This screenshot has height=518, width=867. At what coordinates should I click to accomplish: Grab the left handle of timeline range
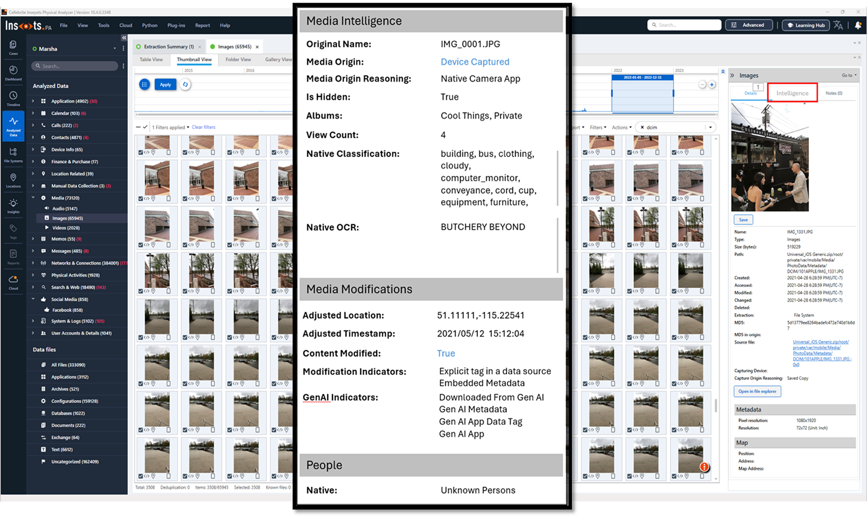pos(612,93)
